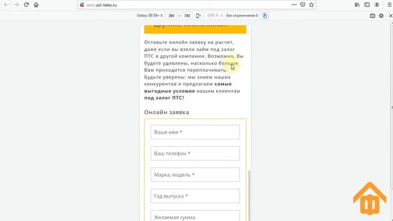Open the page actions three-dot menu
This screenshot has height=221, width=393.
click(294, 5)
